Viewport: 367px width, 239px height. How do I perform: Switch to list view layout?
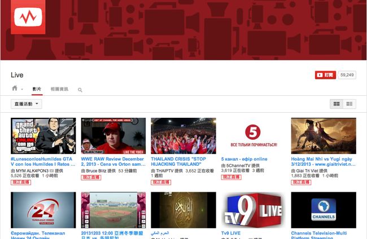[349, 104]
